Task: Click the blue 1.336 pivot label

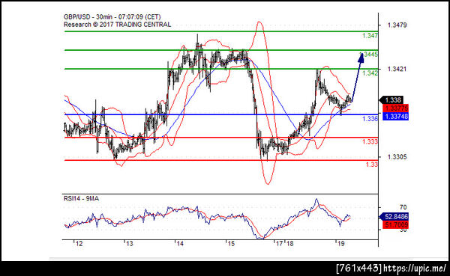Action: 370,119
